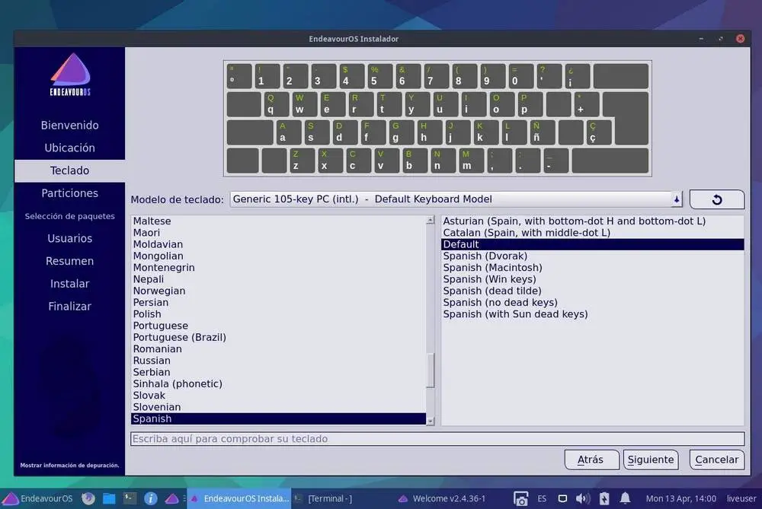Viewport: 762px width, 509px height.
Task: Select Moldavian in the language list
Action: click(278, 244)
